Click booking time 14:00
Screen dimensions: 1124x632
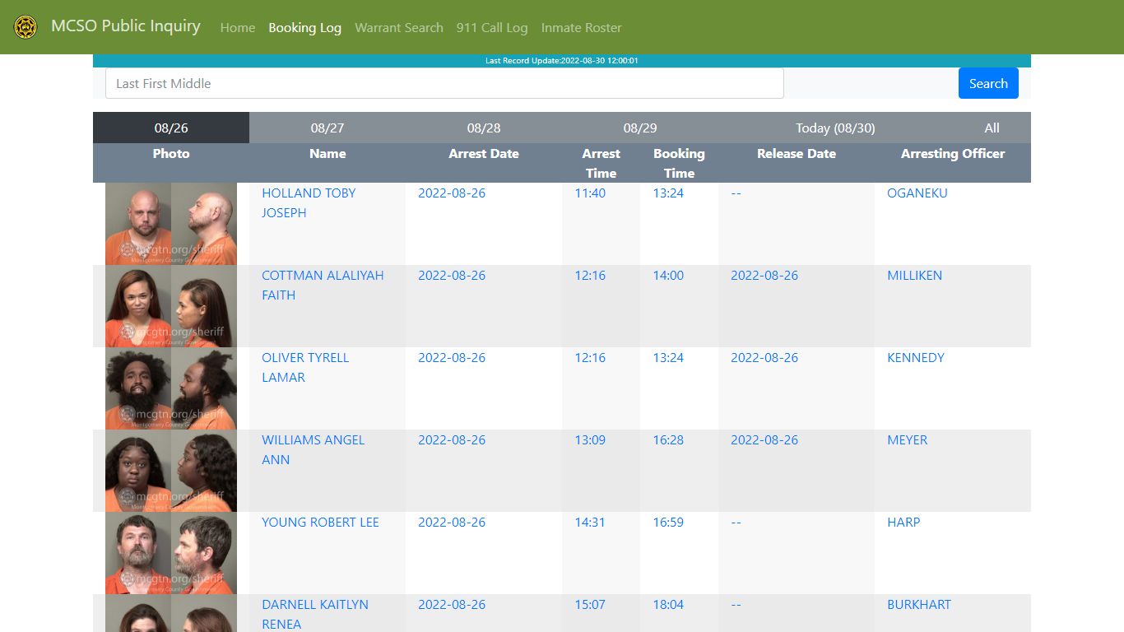pos(668,275)
